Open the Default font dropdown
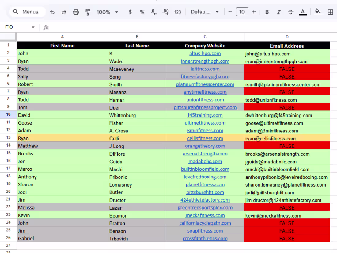This screenshot has height=253, width=337. pyautogui.click(x=205, y=12)
